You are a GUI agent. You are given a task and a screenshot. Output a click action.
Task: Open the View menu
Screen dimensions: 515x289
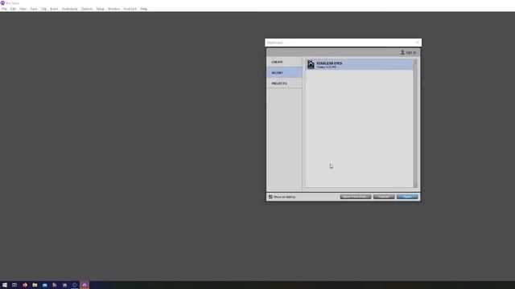(23, 9)
